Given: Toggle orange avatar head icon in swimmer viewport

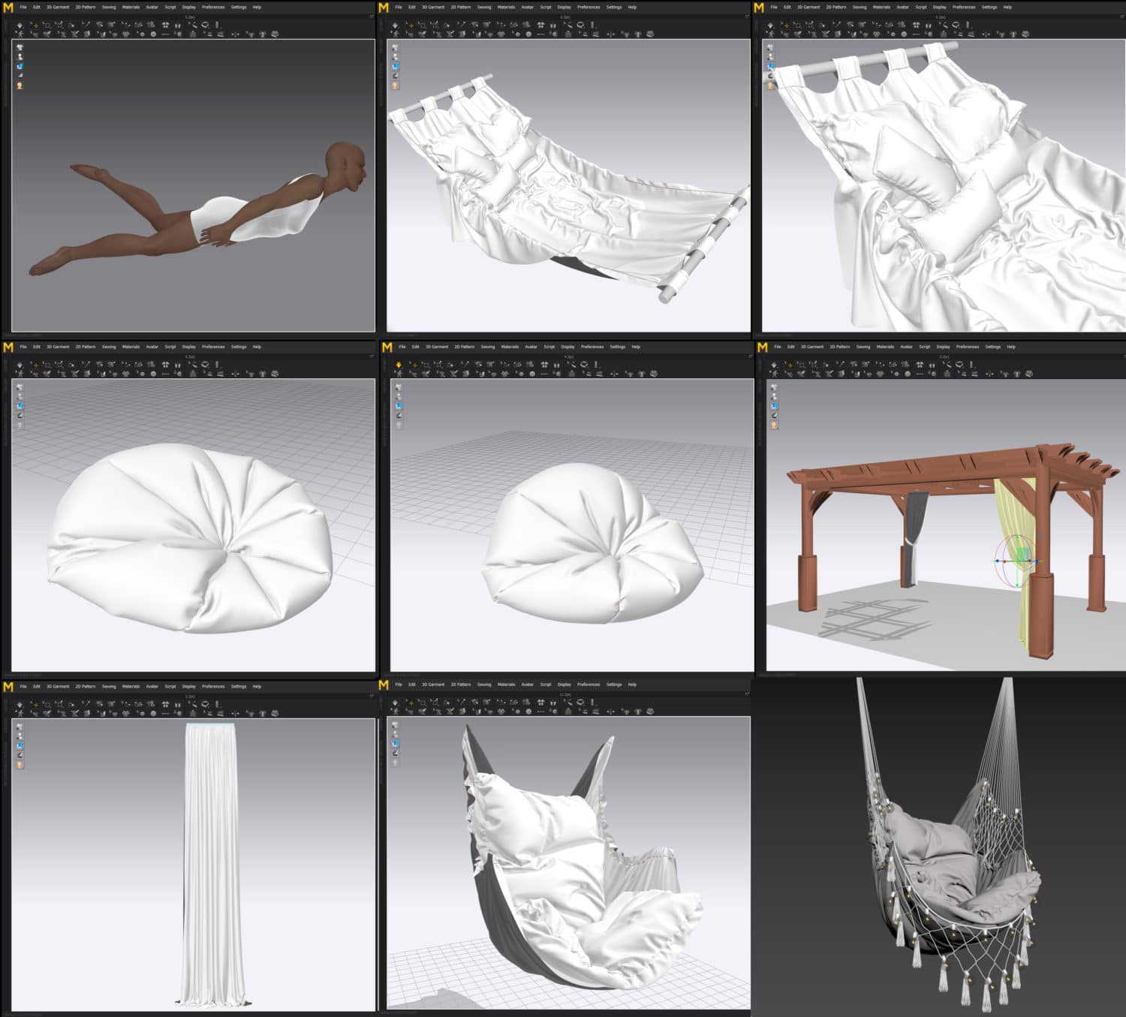Looking at the screenshot, I should coord(20,86).
